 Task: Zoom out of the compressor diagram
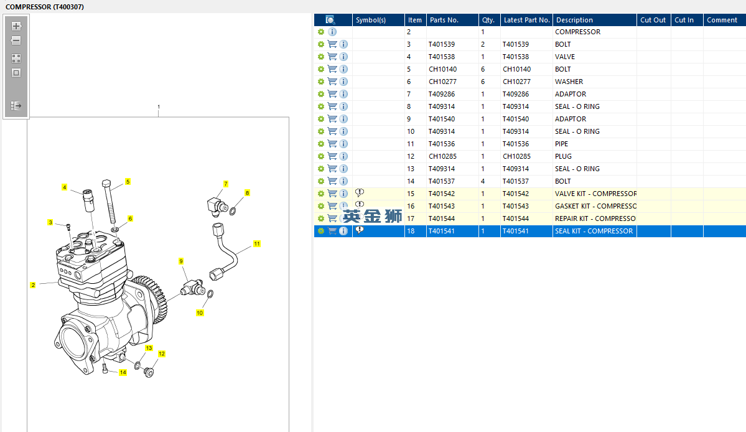pyautogui.click(x=16, y=40)
